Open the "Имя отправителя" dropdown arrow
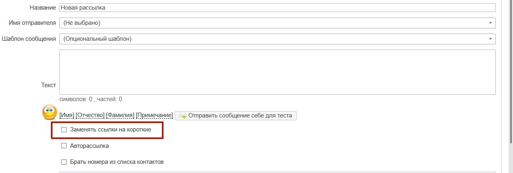 pos(490,23)
